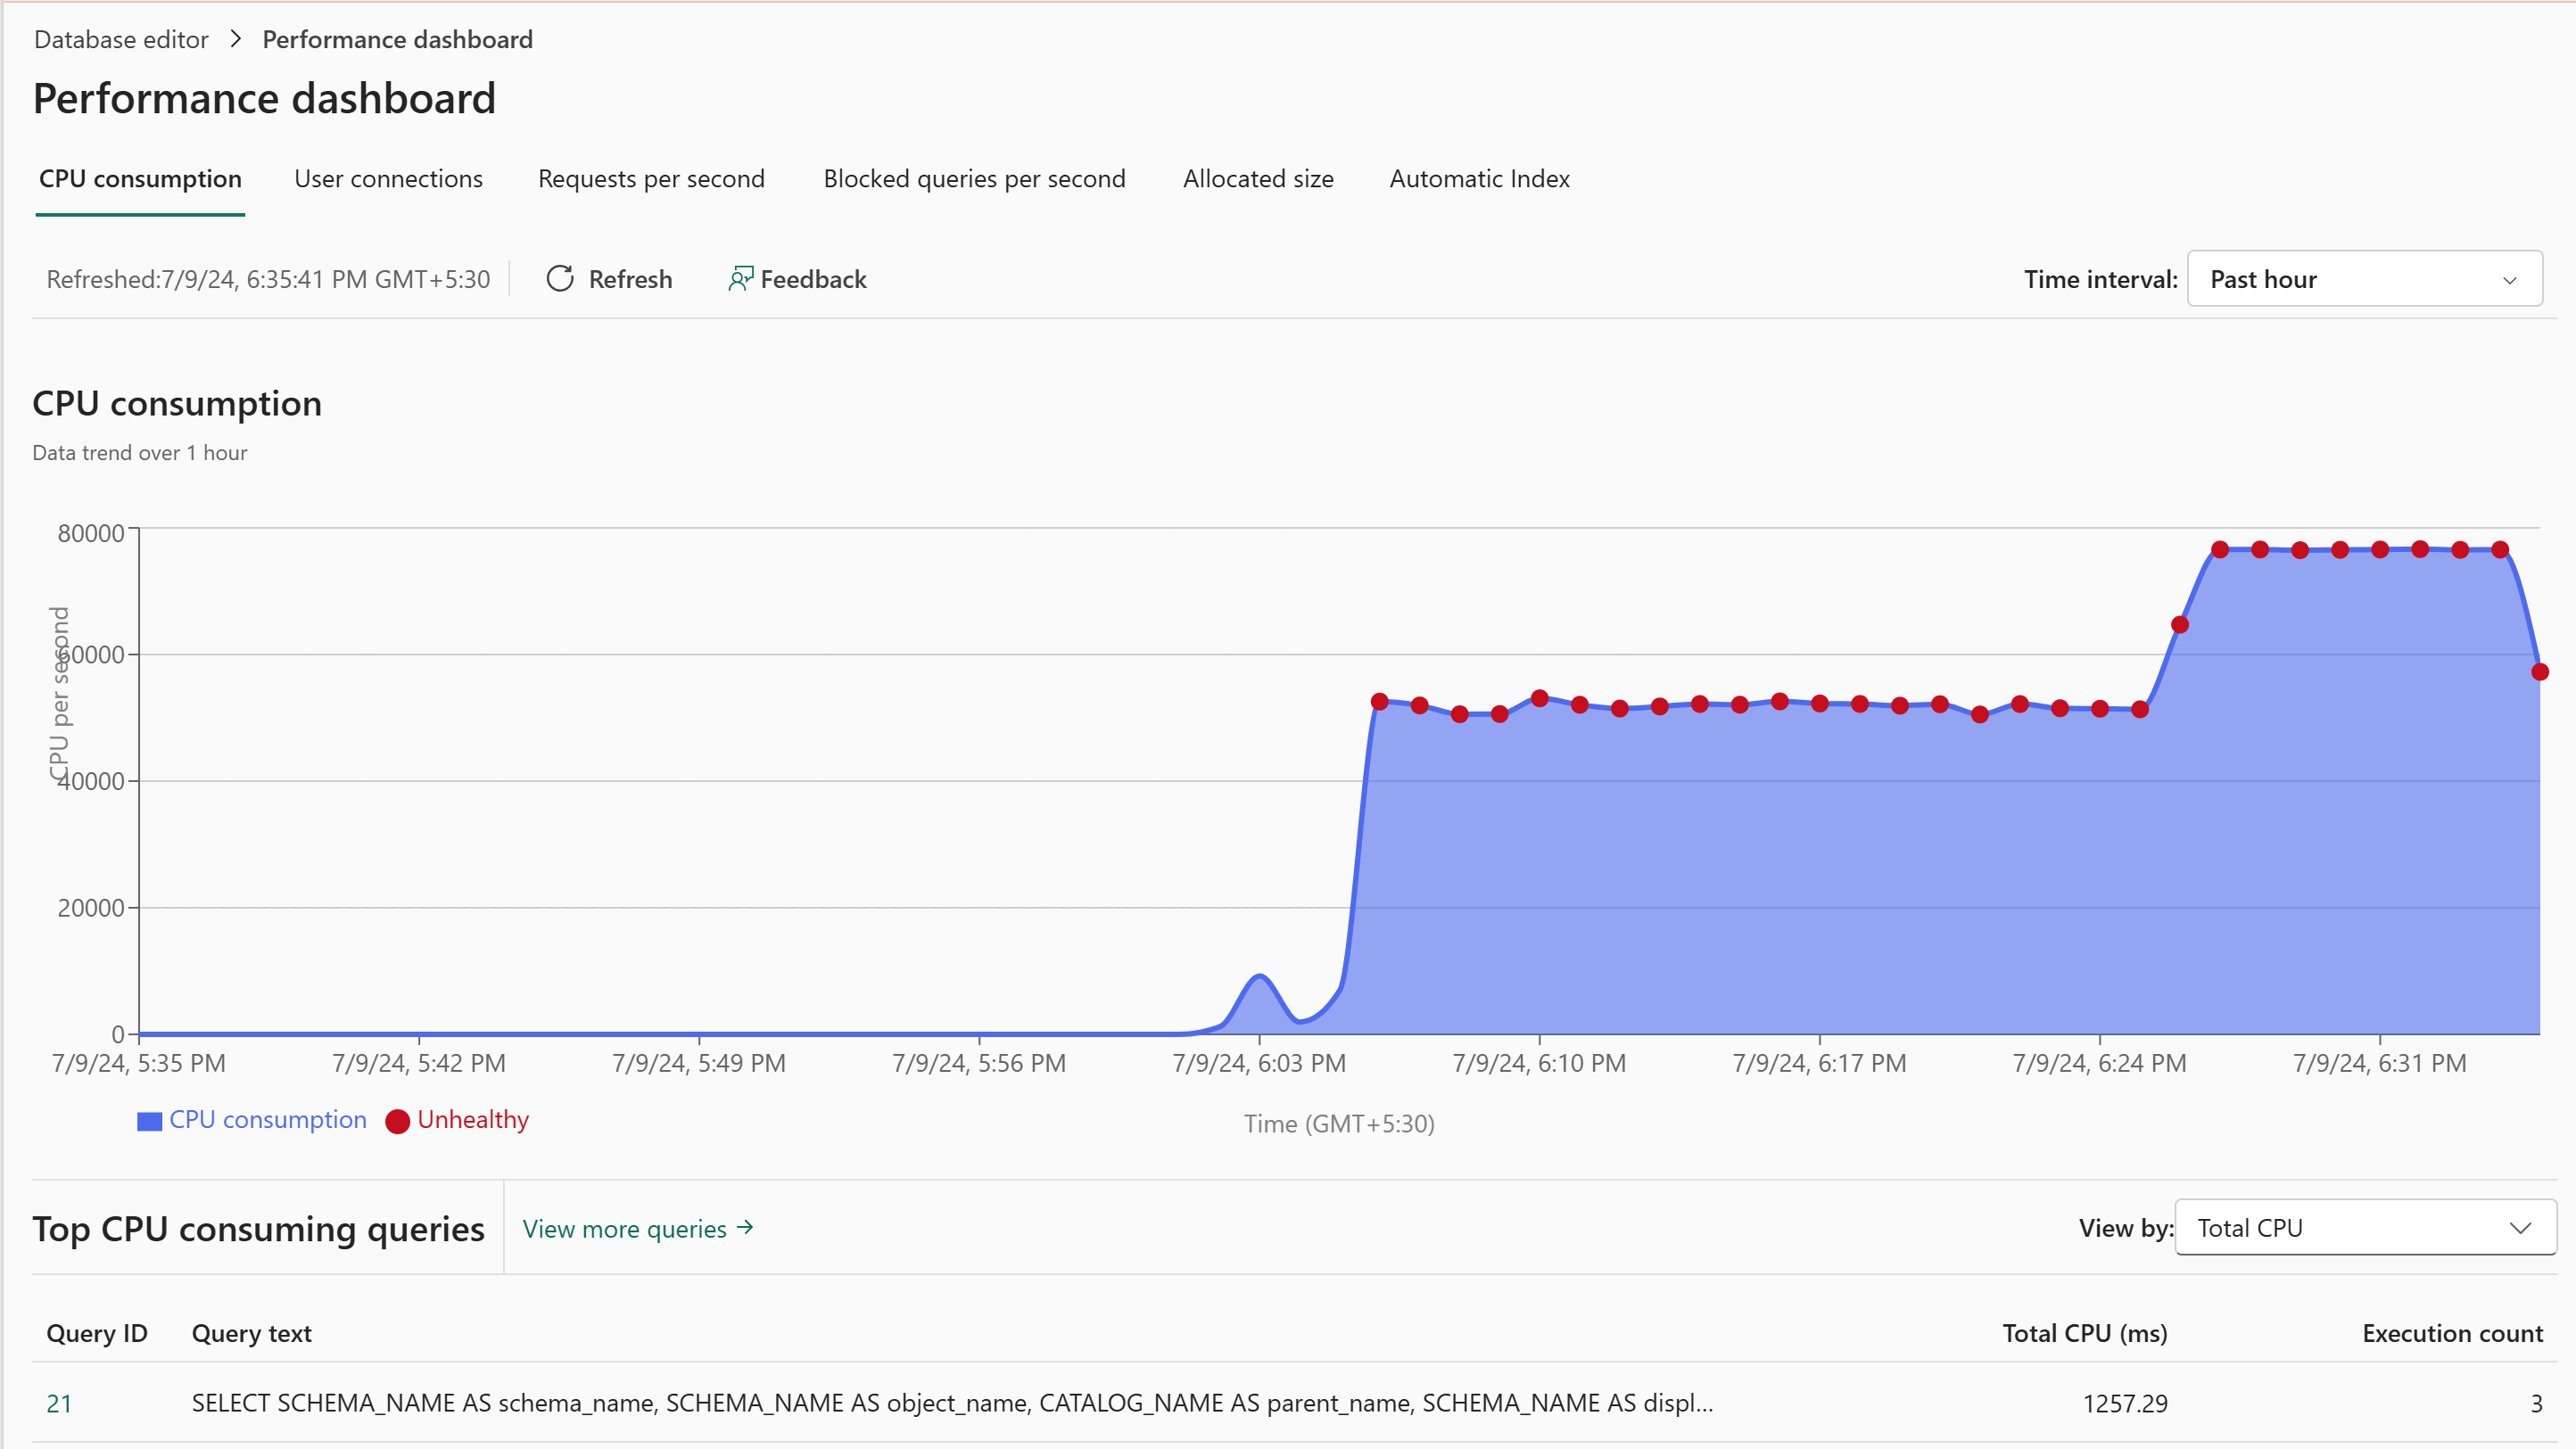Sort by Total CPU (ms) column header
The height and width of the screenshot is (1449, 2576).
coord(2084,1333)
